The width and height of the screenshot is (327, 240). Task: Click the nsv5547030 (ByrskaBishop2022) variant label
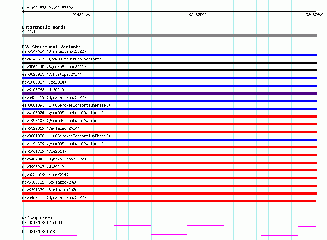pyautogui.click(x=54, y=51)
